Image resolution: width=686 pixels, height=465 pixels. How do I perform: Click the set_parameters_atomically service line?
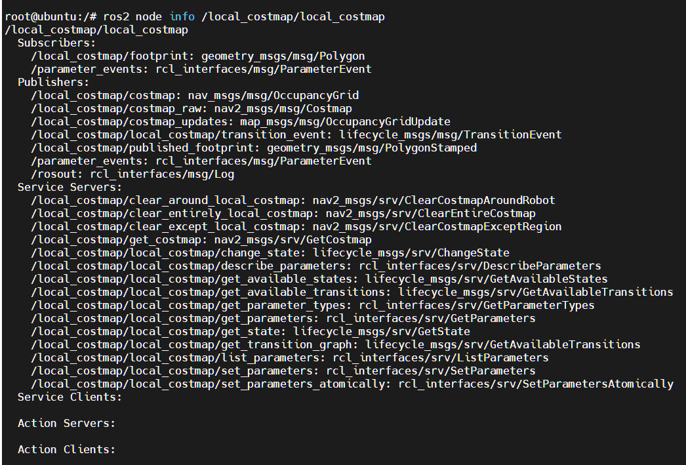click(352, 384)
